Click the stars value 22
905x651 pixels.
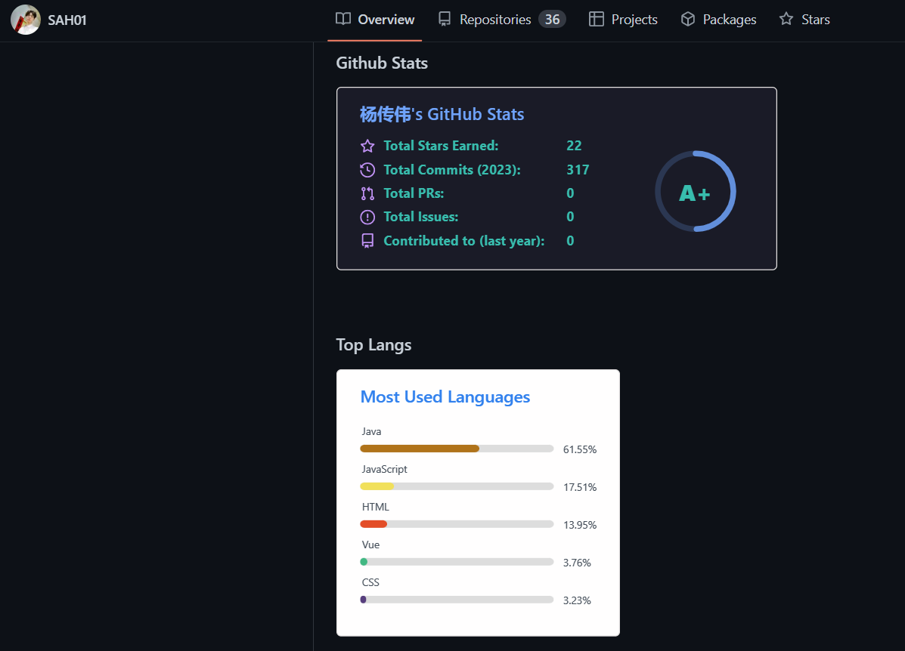[575, 146]
